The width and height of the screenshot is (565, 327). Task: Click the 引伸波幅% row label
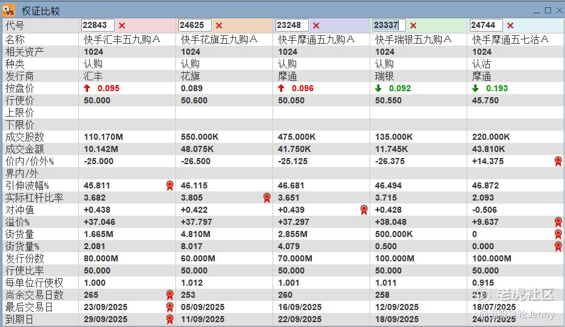[27, 185]
